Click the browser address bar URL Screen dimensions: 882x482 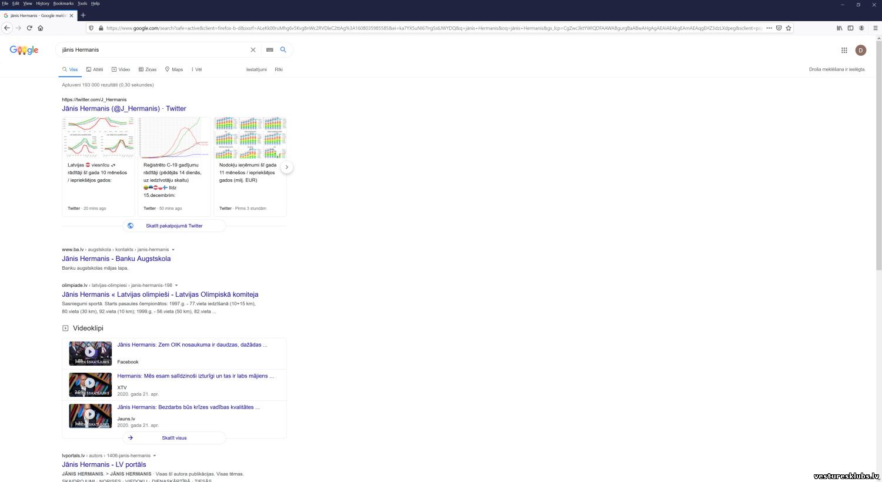click(435, 28)
